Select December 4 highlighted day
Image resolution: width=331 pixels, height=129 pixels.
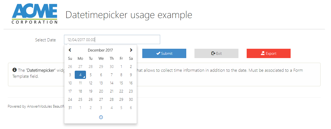coord(80,75)
